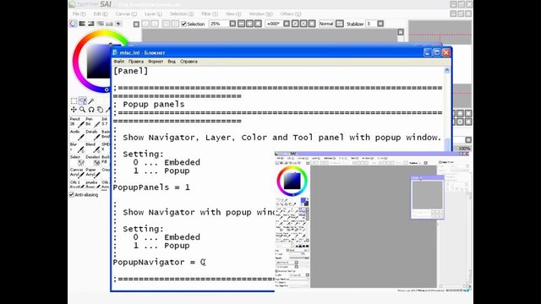Open the Selection menu in SAI

(182, 14)
